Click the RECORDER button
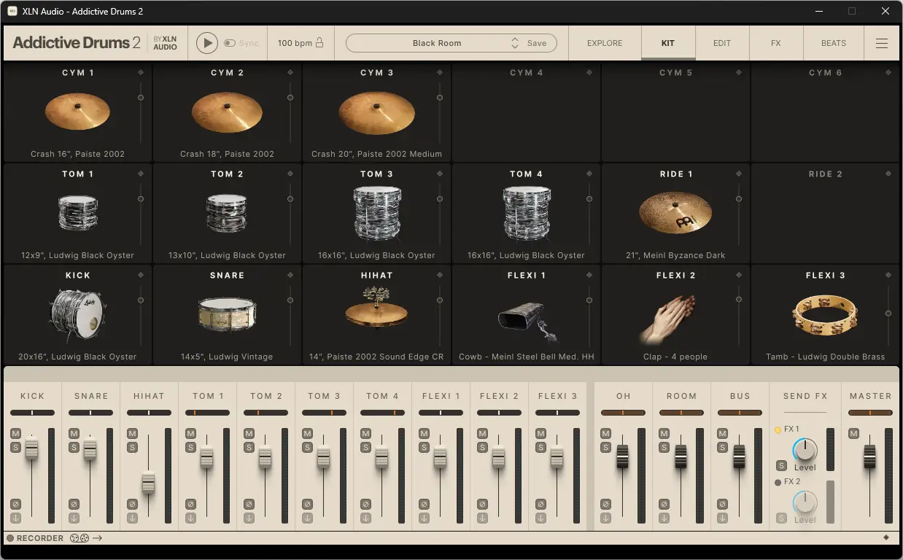This screenshot has height=560, width=903. [35, 538]
